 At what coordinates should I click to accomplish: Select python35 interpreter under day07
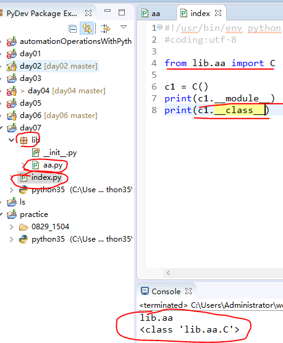[82, 190]
